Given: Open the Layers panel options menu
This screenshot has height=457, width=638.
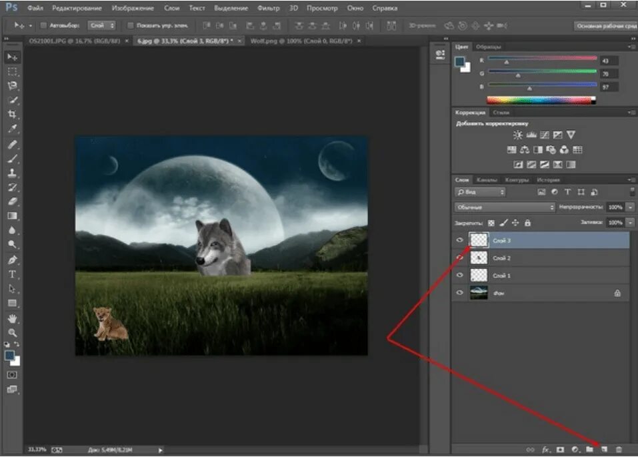Looking at the screenshot, I should (631, 179).
